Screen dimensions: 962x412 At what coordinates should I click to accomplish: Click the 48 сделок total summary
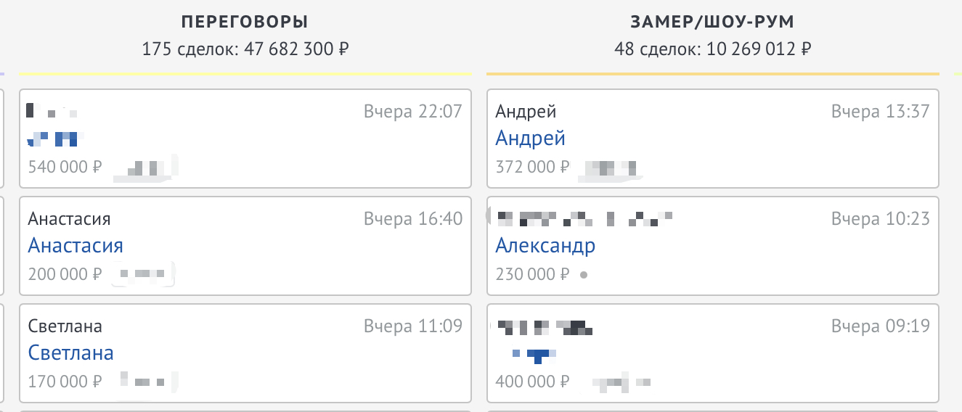click(x=712, y=50)
